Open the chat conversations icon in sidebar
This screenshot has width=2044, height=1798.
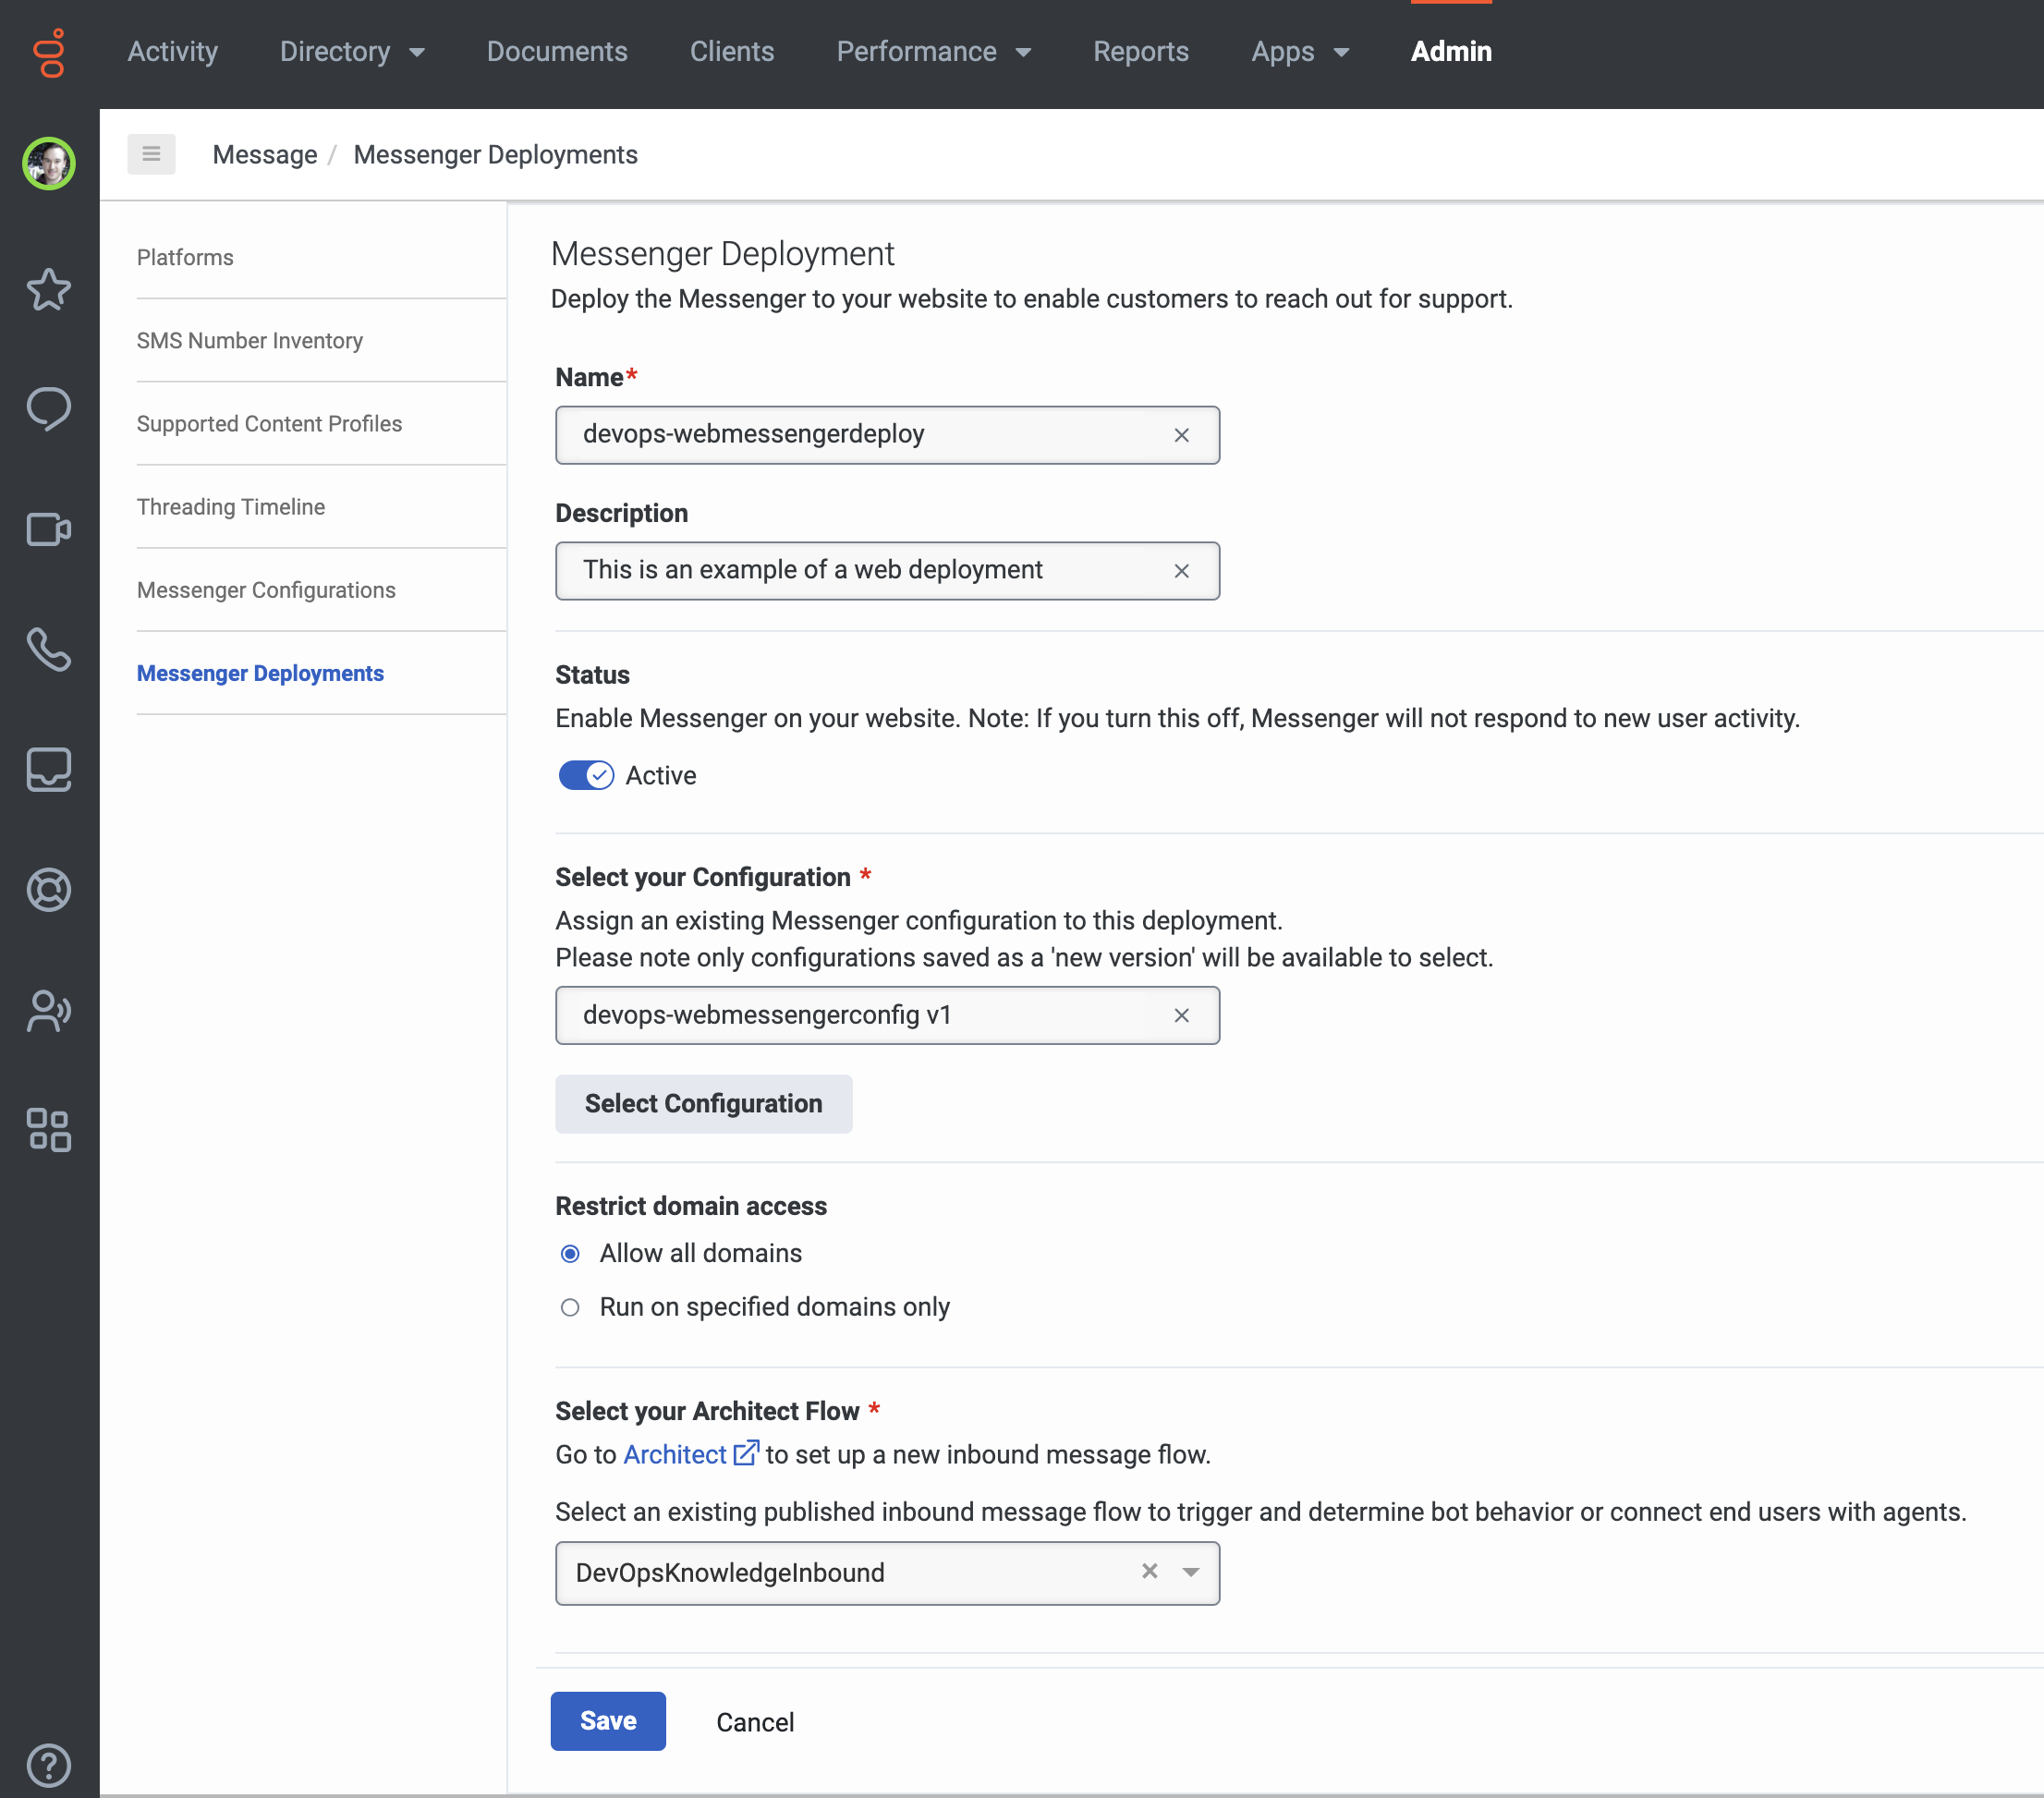click(48, 408)
